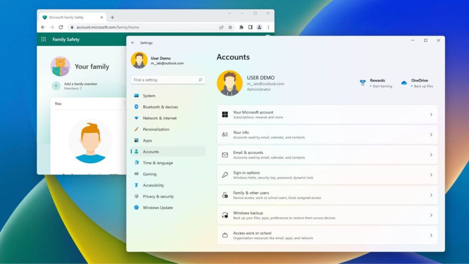Open Windows backup row
This screenshot has width=469, height=264.
point(327,215)
